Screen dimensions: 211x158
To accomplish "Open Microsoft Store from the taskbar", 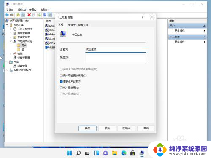I will tap(133, 153).
